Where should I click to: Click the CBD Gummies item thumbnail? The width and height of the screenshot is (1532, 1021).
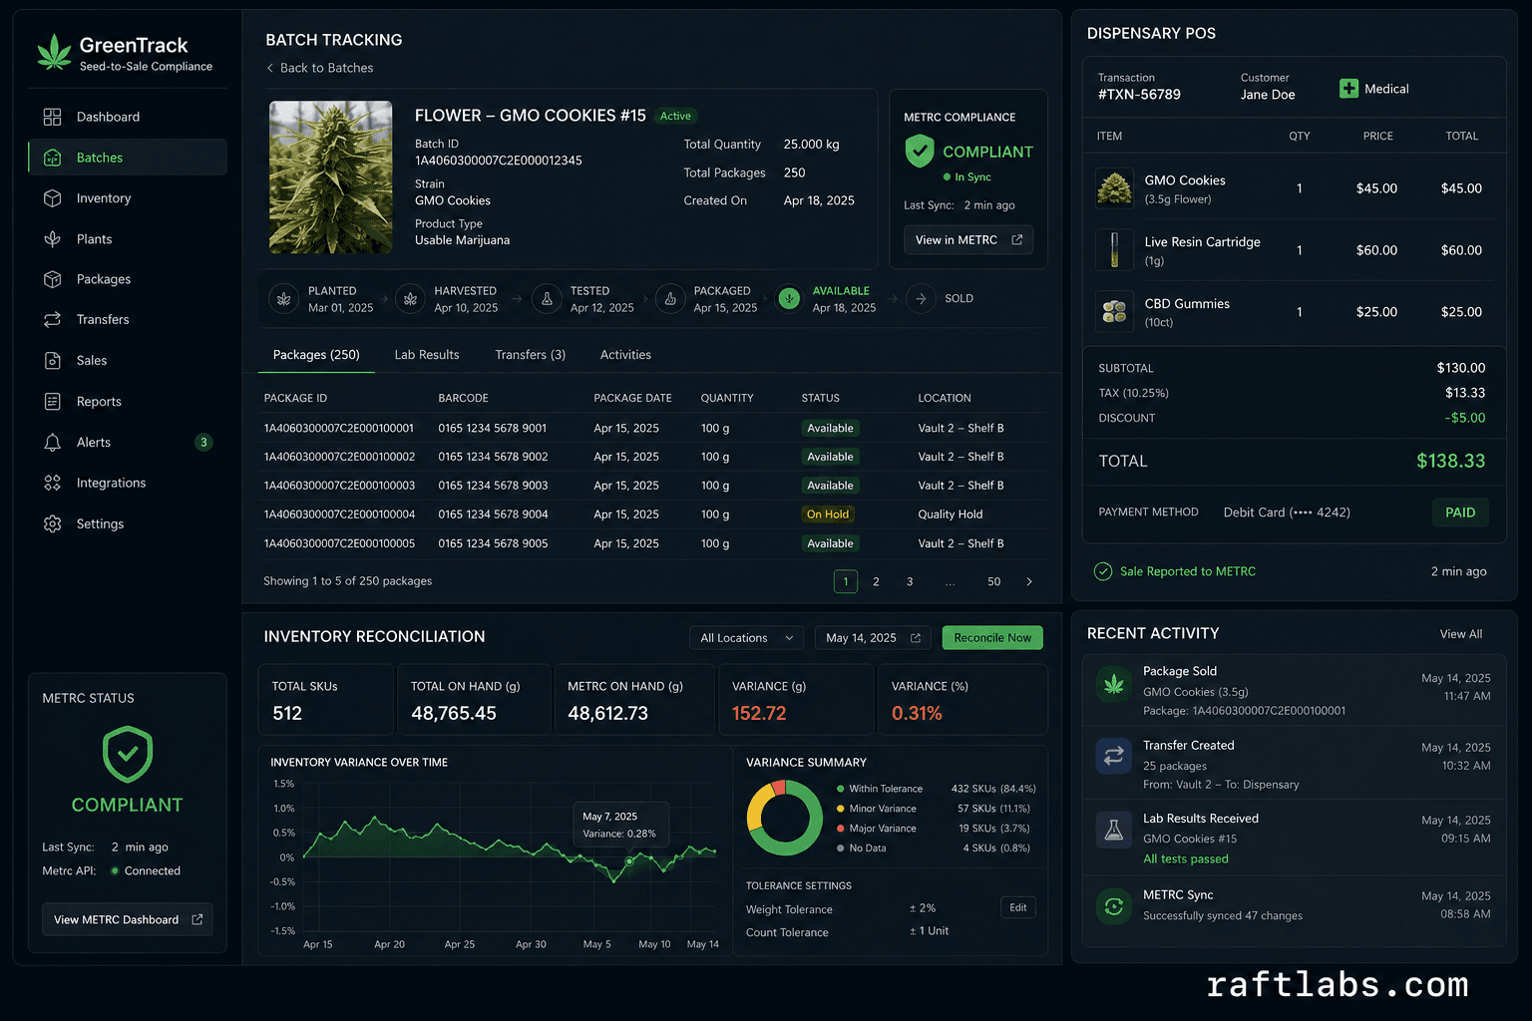click(x=1114, y=312)
